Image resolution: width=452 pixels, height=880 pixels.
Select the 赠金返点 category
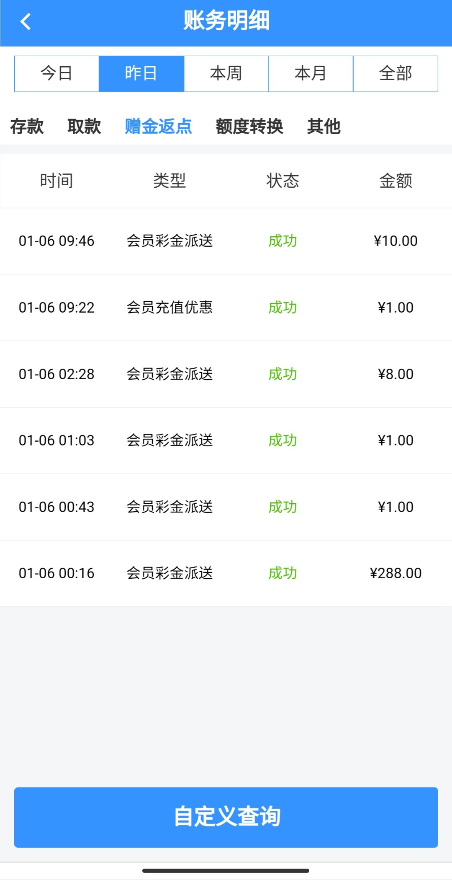[x=158, y=126]
